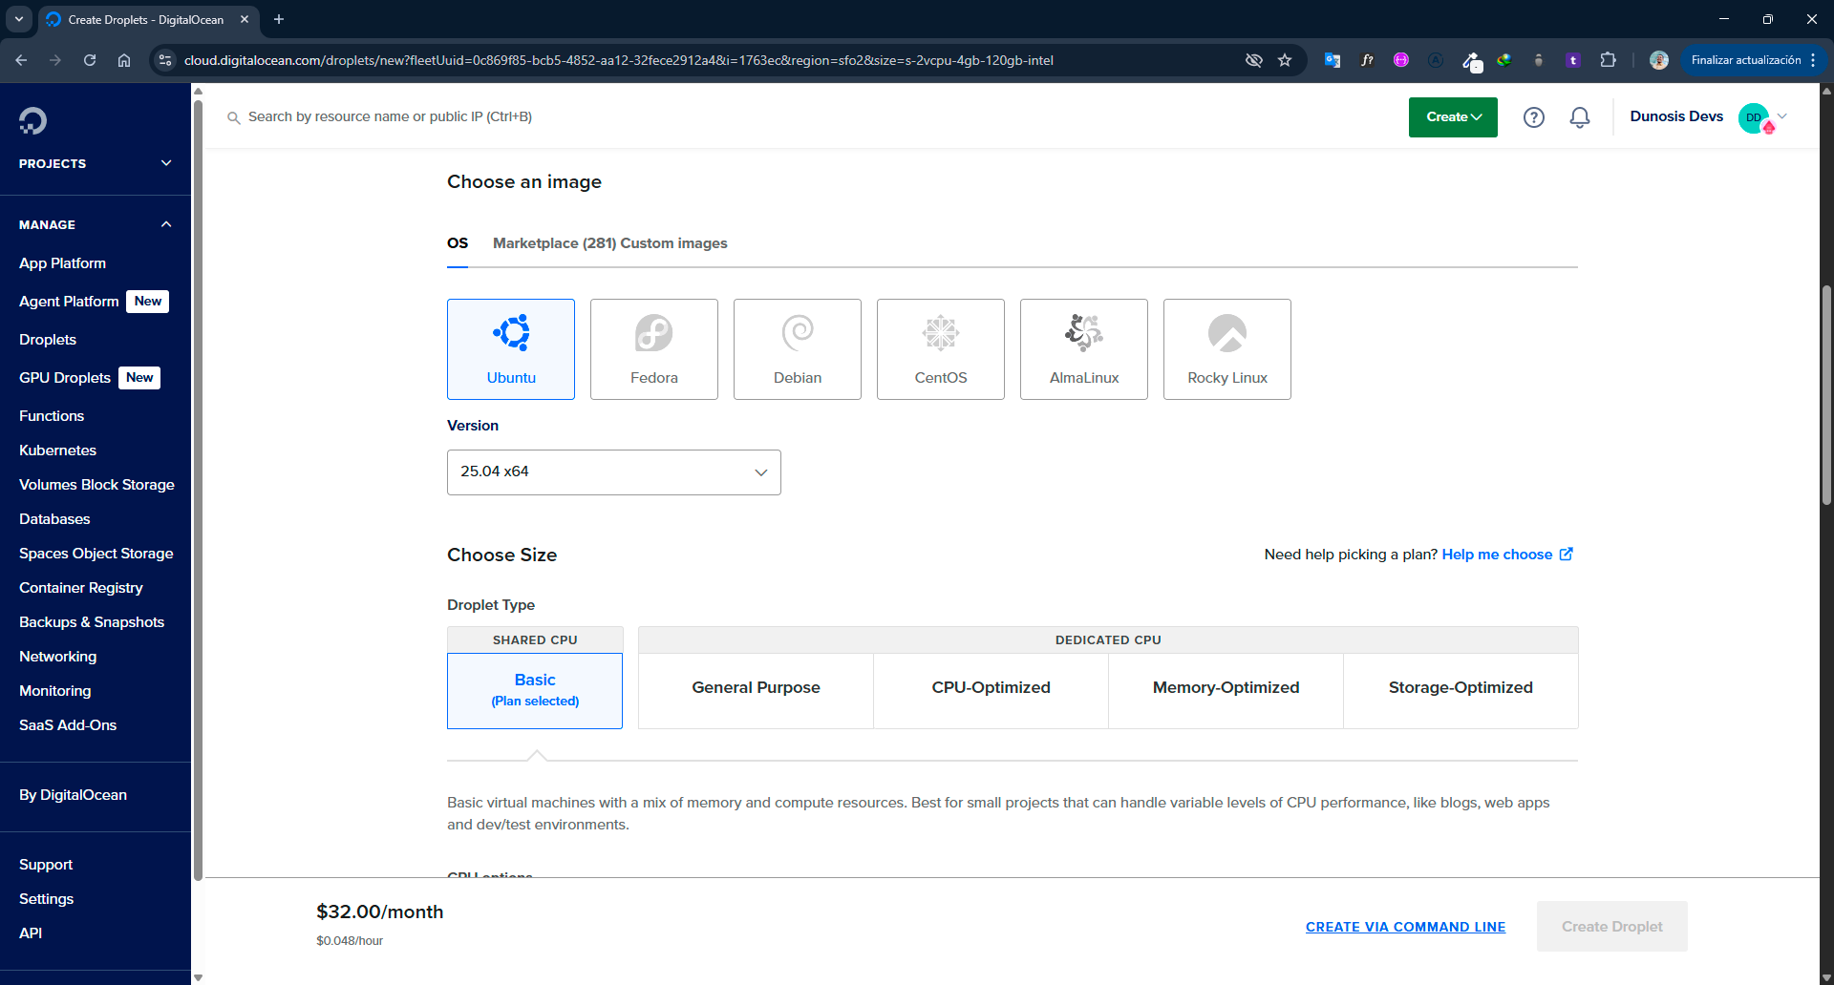Choose the Debian distribution tile

click(797, 349)
